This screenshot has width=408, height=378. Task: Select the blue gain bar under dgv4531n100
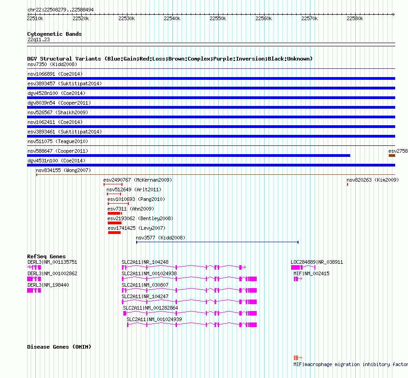click(211, 165)
